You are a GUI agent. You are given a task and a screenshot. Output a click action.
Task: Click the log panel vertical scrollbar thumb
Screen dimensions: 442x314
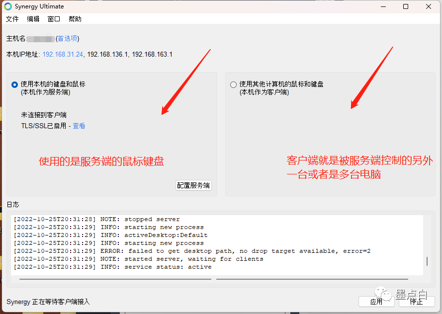click(427, 261)
